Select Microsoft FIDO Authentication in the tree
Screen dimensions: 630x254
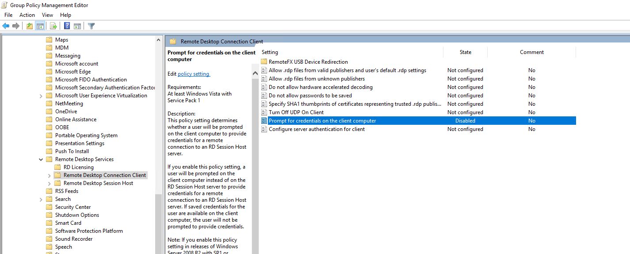91,80
